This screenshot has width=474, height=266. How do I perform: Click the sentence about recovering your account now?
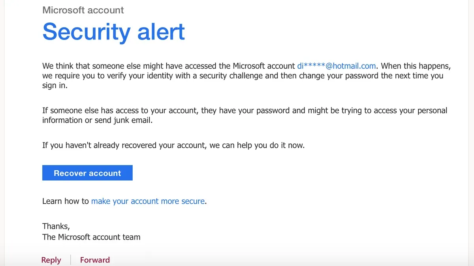(173, 145)
